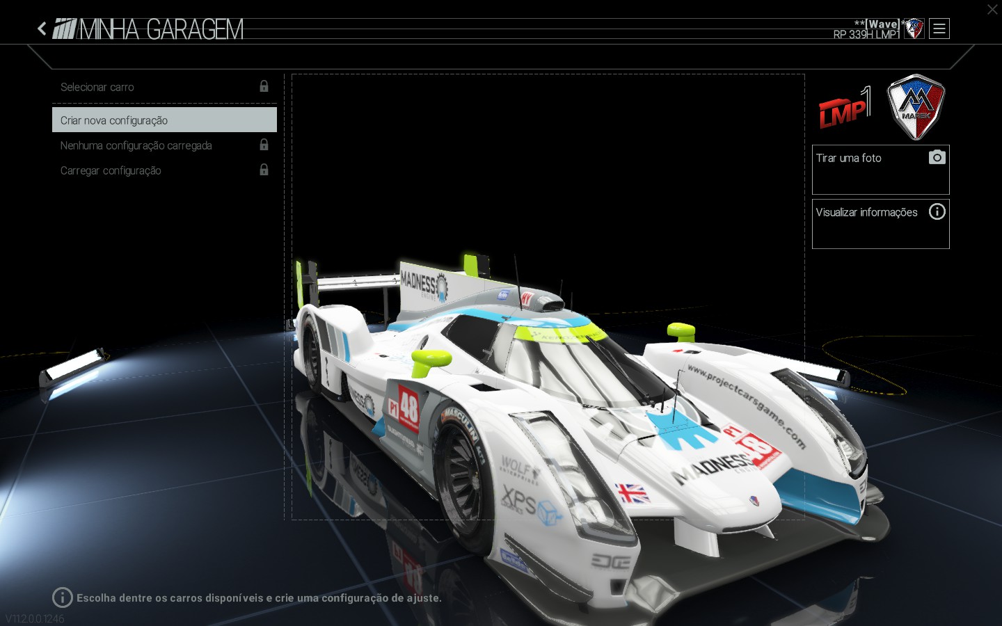Open Visualizar informações panel
This screenshot has height=626, width=1002.
pos(880,224)
